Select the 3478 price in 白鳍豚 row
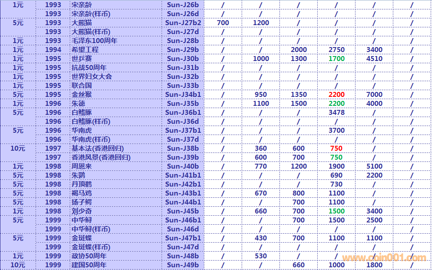 pos(336,113)
